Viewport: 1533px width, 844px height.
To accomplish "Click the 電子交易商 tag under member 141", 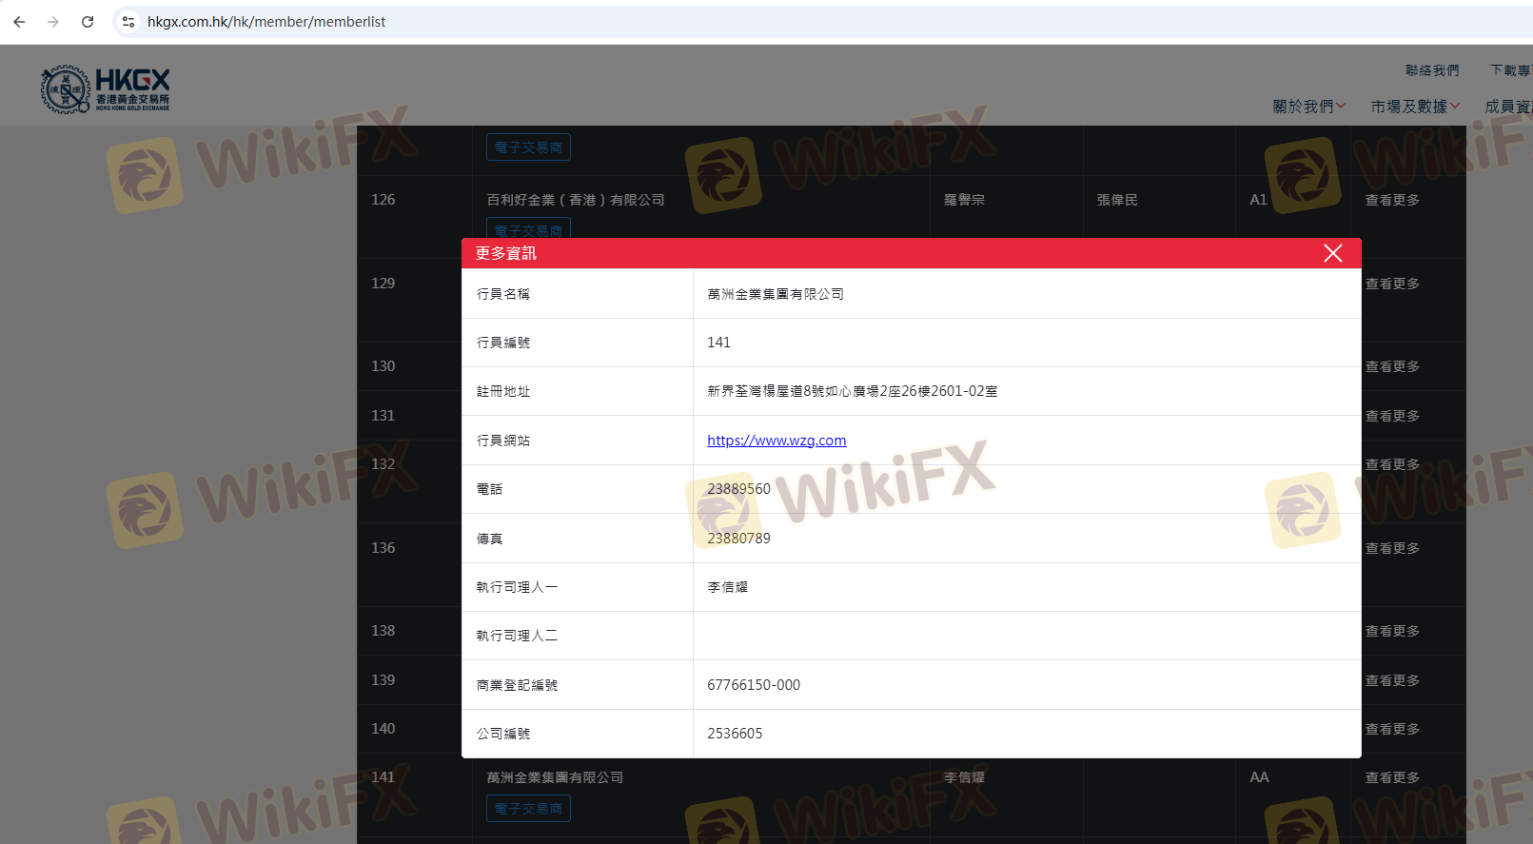I will 528,809.
